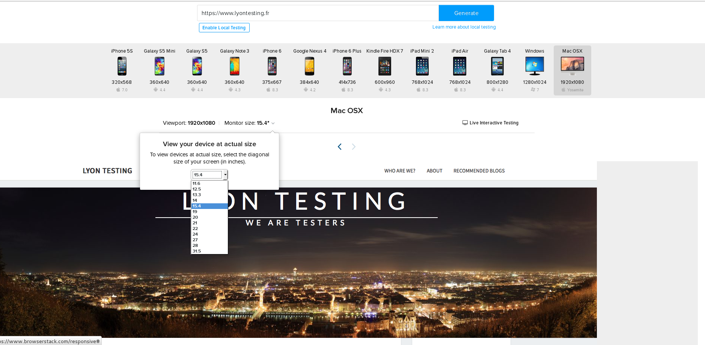The height and width of the screenshot is (345, 705).
Task: Click Live Interactive Testing link
Action: click(x=490, y=123)
